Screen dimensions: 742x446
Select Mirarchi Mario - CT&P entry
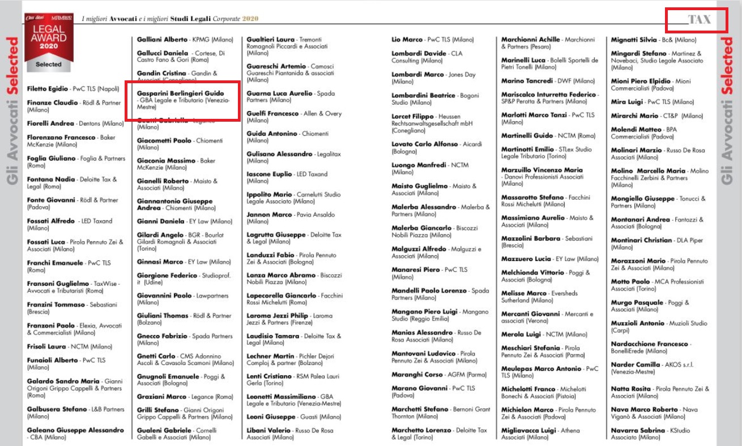[657, 116]
